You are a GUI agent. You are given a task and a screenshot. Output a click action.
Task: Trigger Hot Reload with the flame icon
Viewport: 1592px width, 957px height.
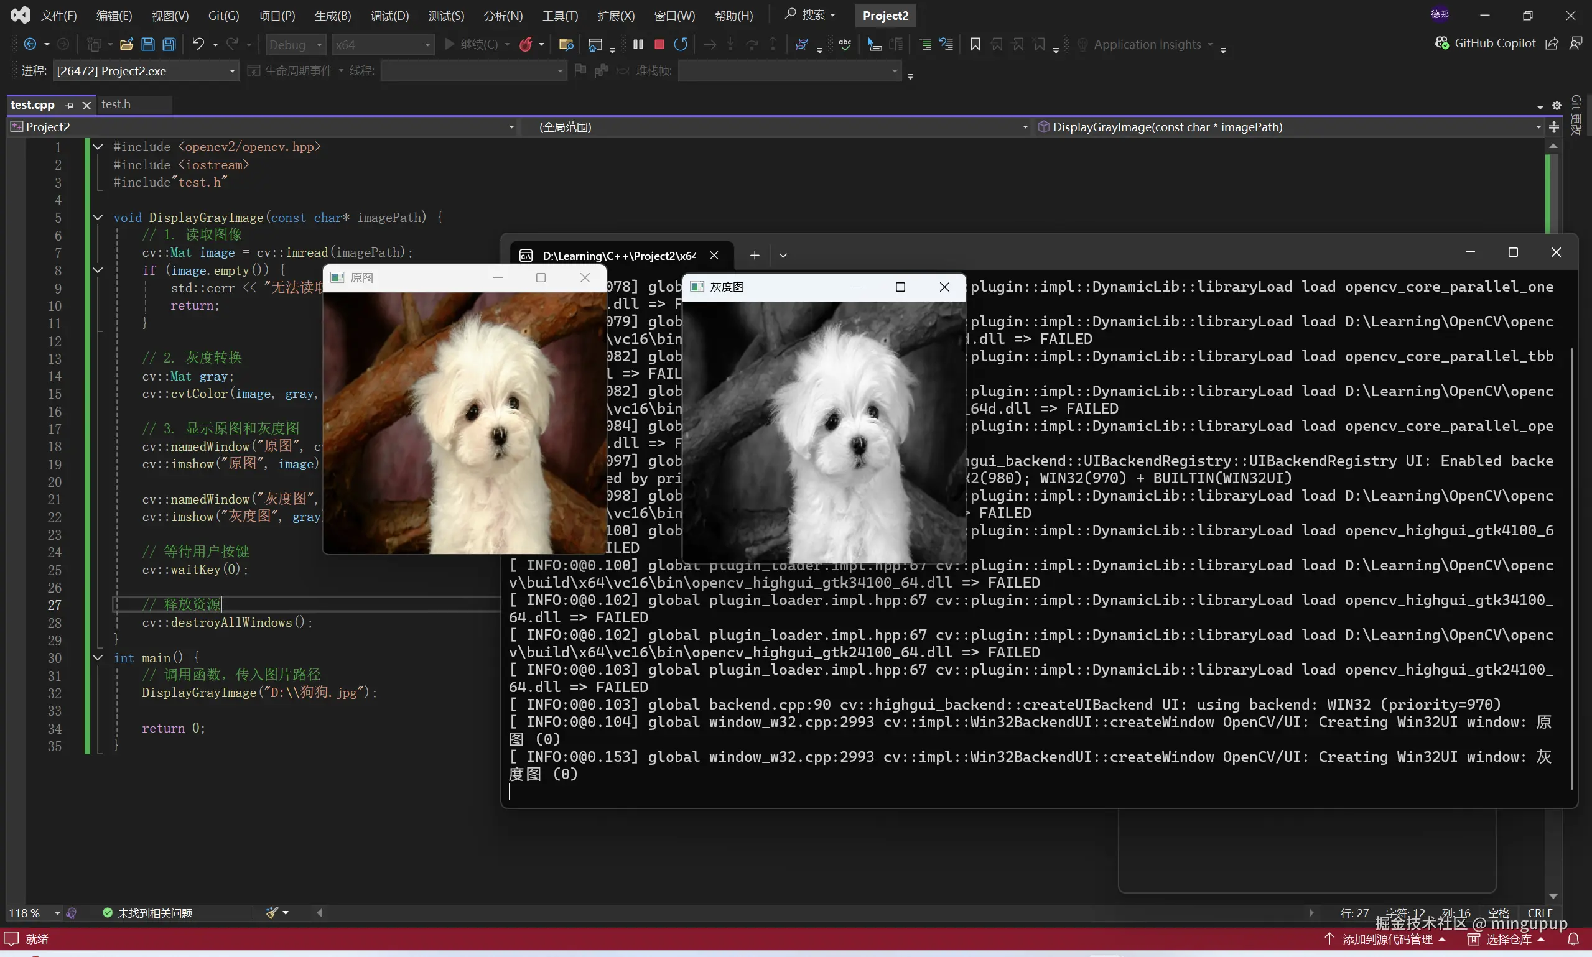coord(526,44)
